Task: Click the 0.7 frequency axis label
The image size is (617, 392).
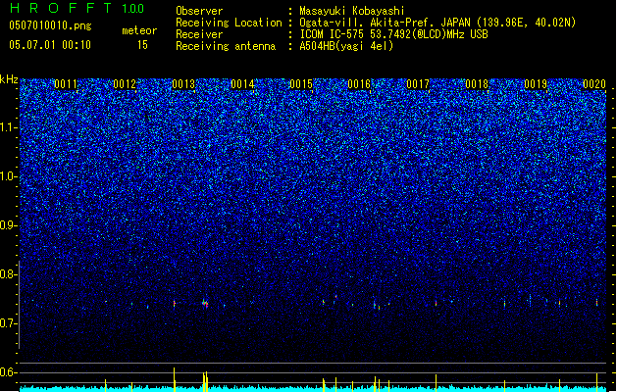Action: [x=8, y=323]
